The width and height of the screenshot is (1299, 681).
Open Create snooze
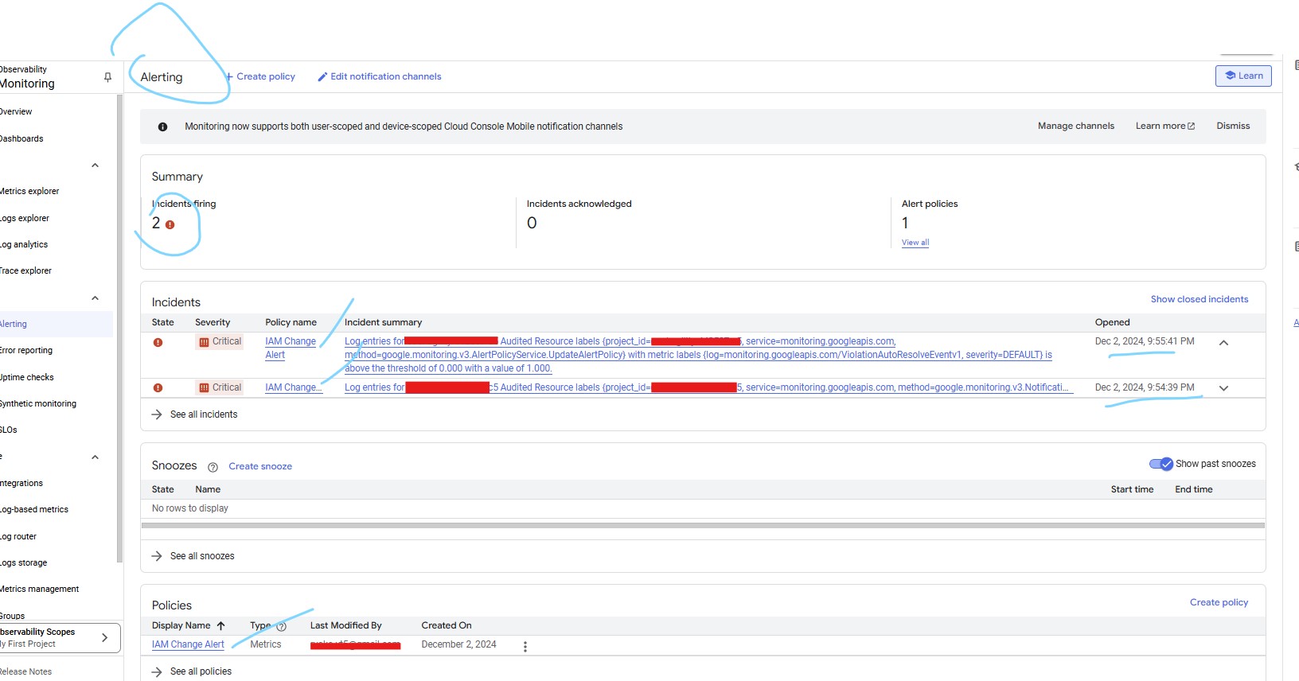coord(260,466)
